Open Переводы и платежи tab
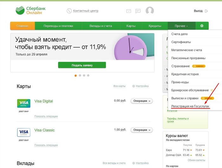The image size is (222, 168). (x=58, y=26)
